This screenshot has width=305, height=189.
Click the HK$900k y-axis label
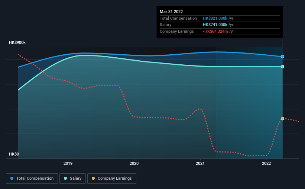[x=17, y=42]
